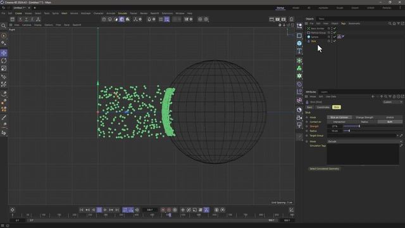This screenshot has width=405, height=228.
Task: Toggle the enable checkmark on the Particle Group row
Action: tap(335, 33)
